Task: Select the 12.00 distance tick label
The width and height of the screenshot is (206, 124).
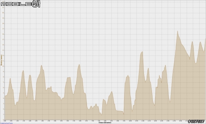Action: tap(155, 121)
